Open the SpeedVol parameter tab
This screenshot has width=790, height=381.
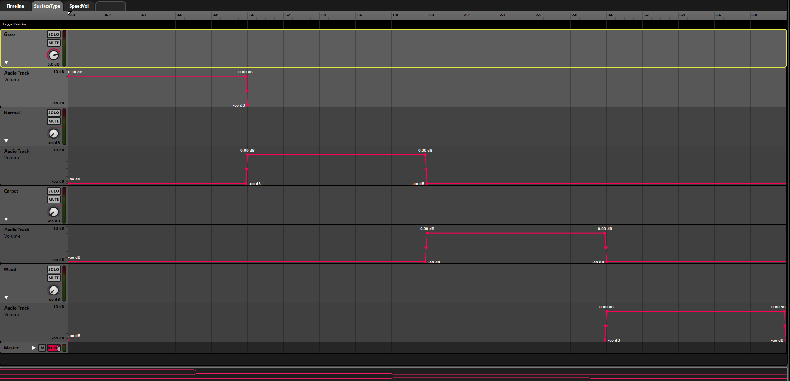[x=78, y=6]
